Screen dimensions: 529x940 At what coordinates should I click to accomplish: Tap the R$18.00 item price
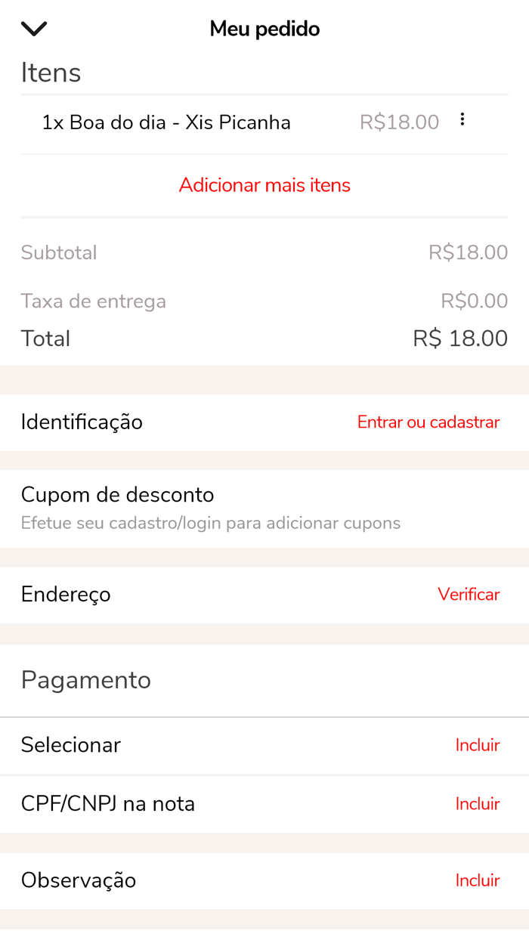[400, 122]
